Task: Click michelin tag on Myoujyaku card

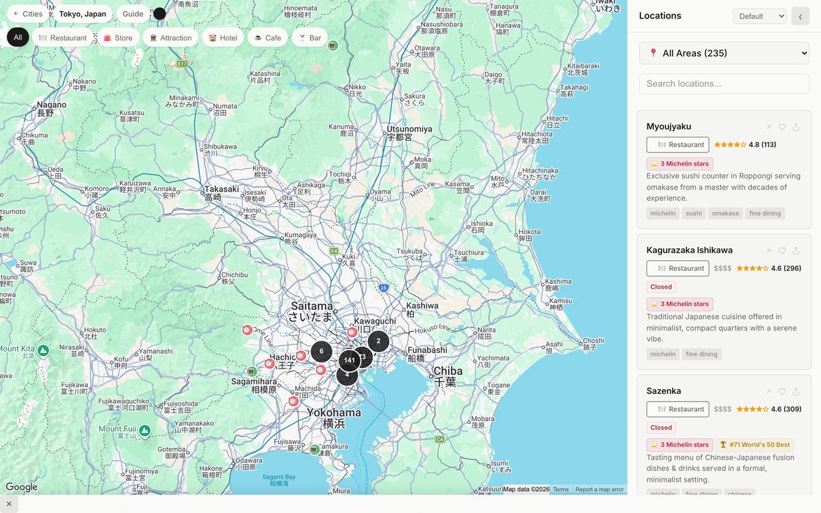Action: (x=663, y=213)
